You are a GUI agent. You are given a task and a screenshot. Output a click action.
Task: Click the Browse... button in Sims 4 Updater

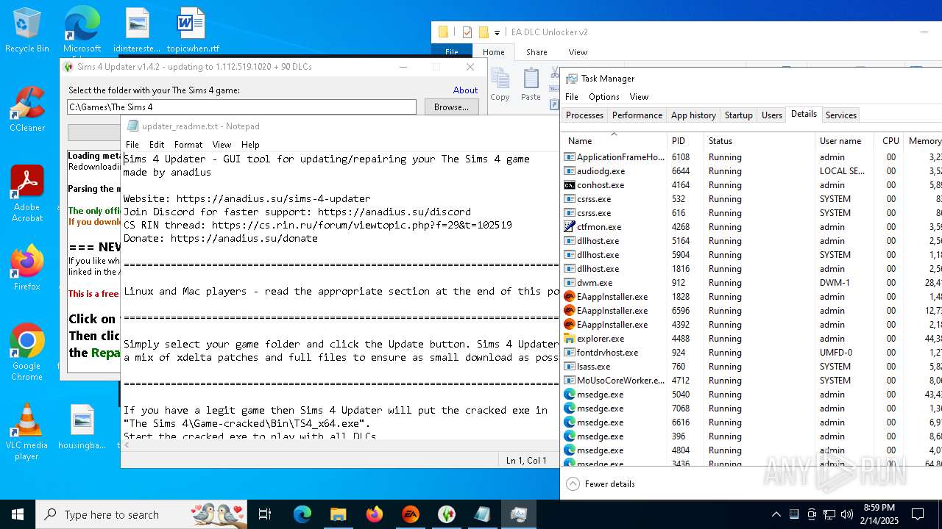(x=451, y=107)
